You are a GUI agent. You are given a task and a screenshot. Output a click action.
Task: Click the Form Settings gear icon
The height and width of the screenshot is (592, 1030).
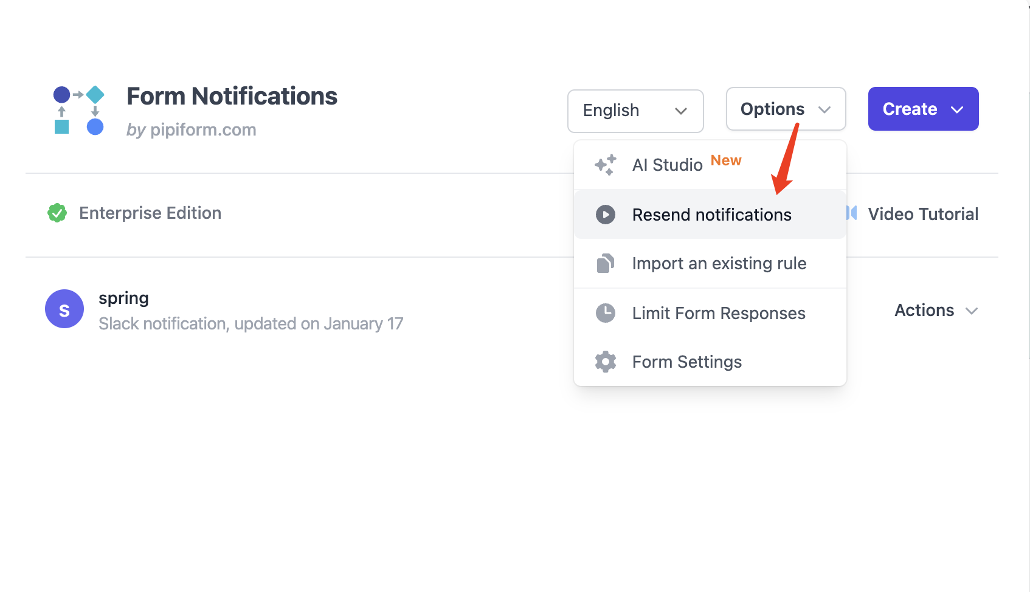pos(606,362)
